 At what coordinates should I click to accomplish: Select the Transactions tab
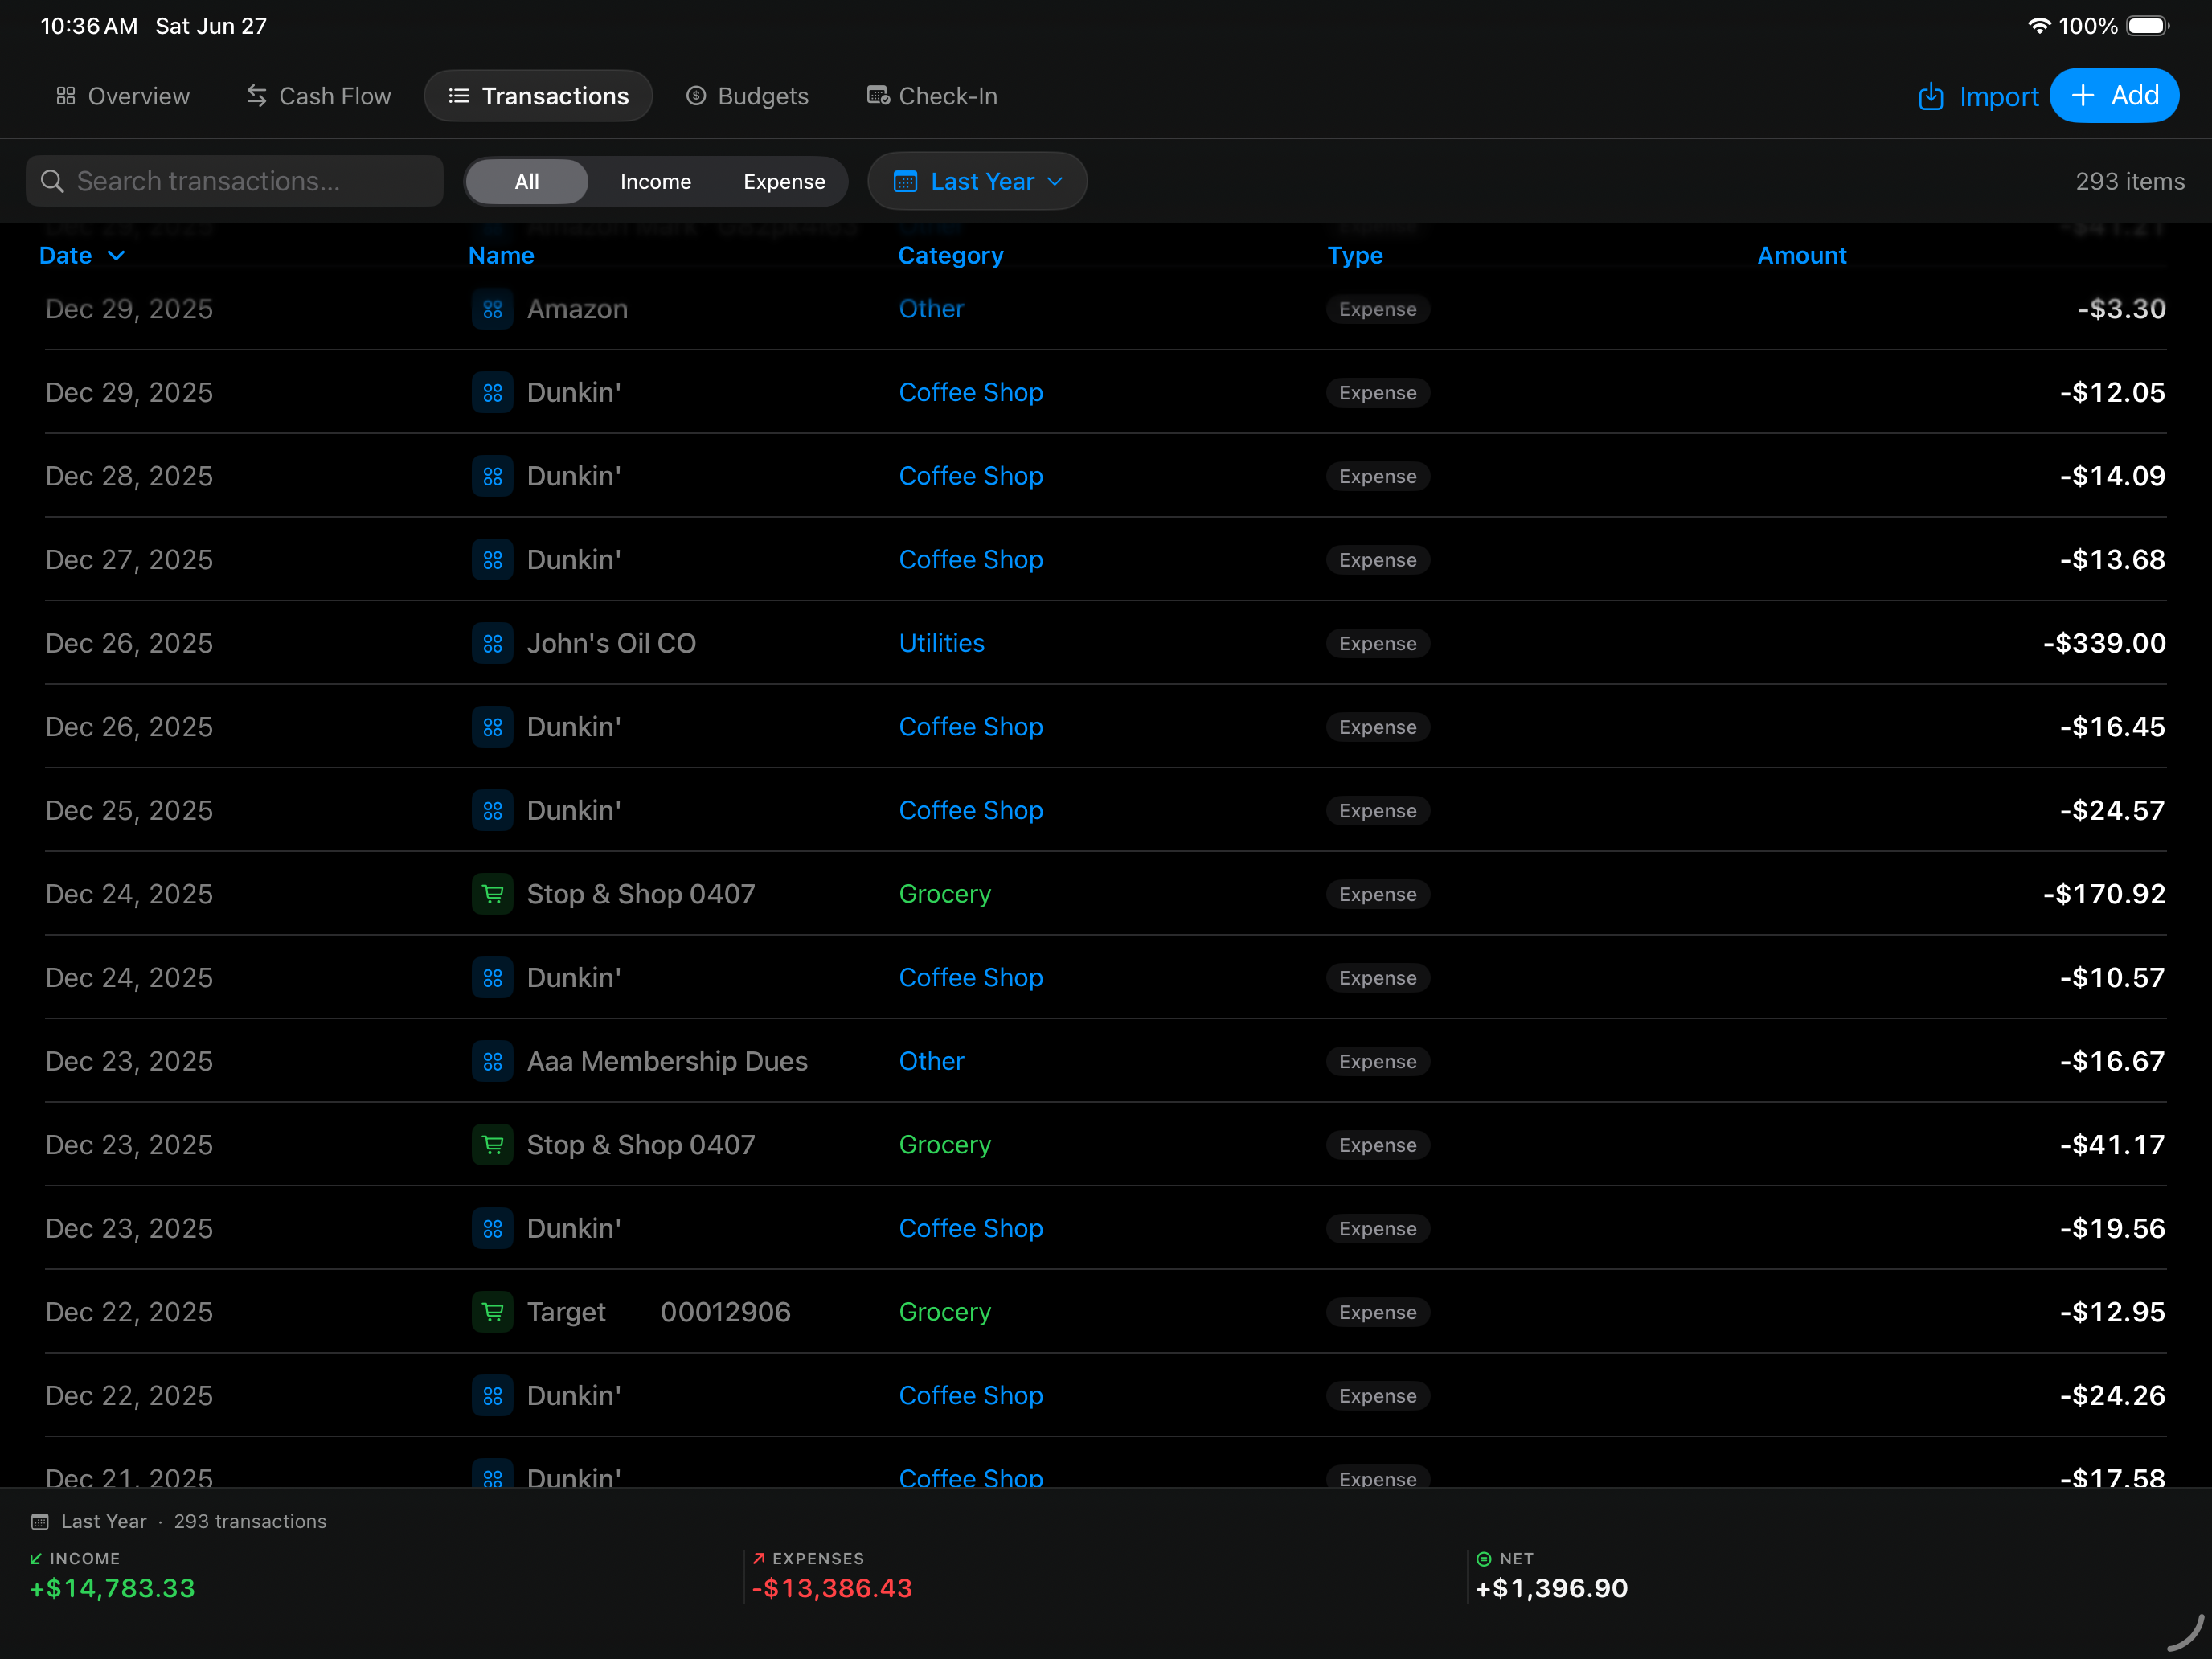538,96
